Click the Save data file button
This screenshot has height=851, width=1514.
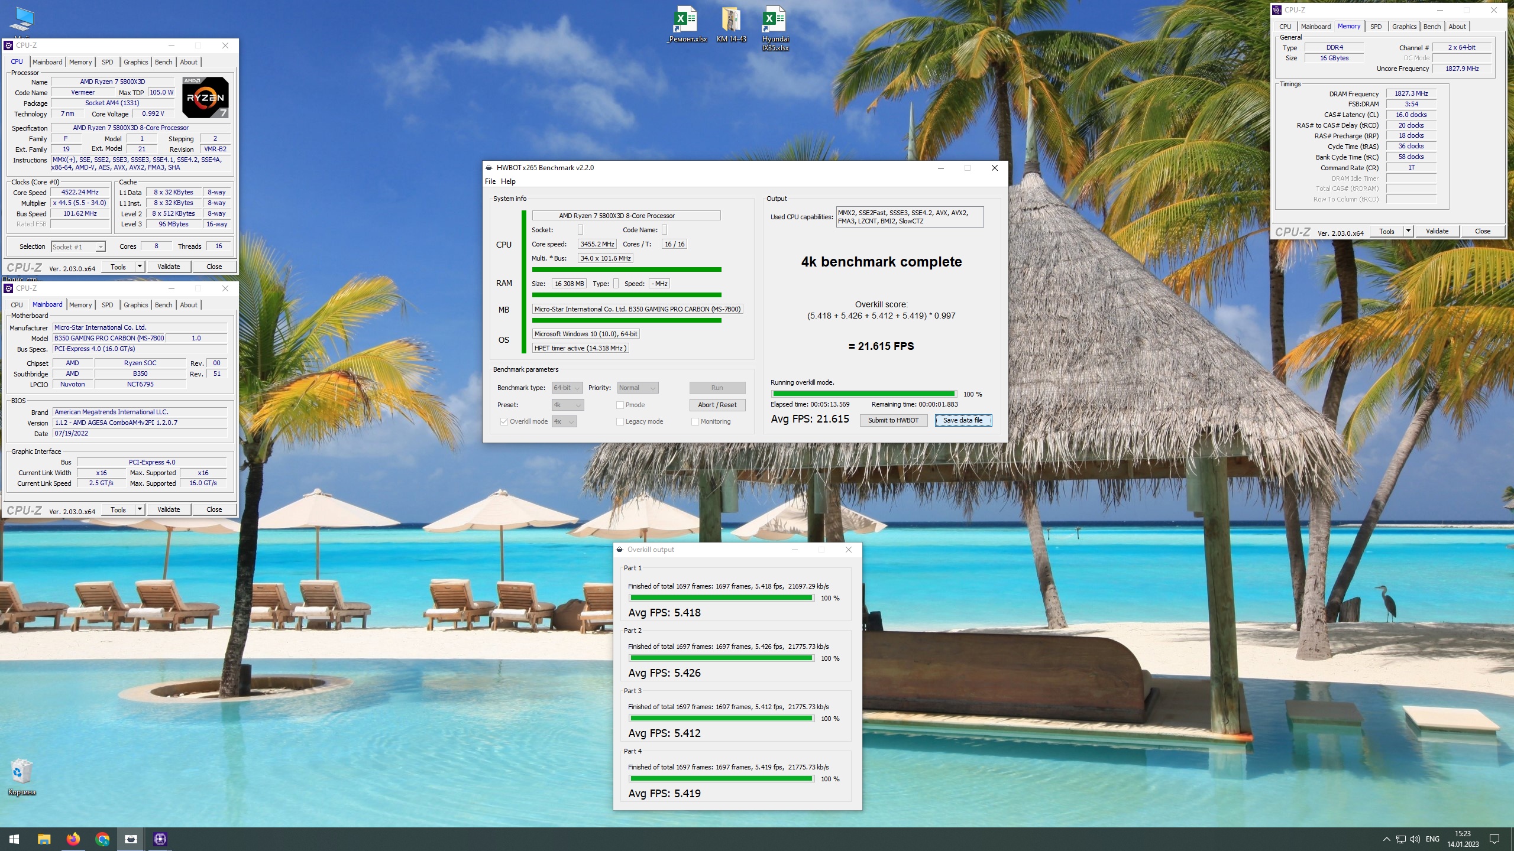click(963, 420)
